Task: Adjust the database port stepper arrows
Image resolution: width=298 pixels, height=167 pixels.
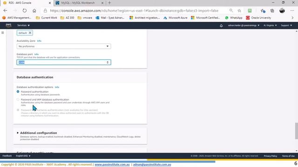Action: click(108, 62)
